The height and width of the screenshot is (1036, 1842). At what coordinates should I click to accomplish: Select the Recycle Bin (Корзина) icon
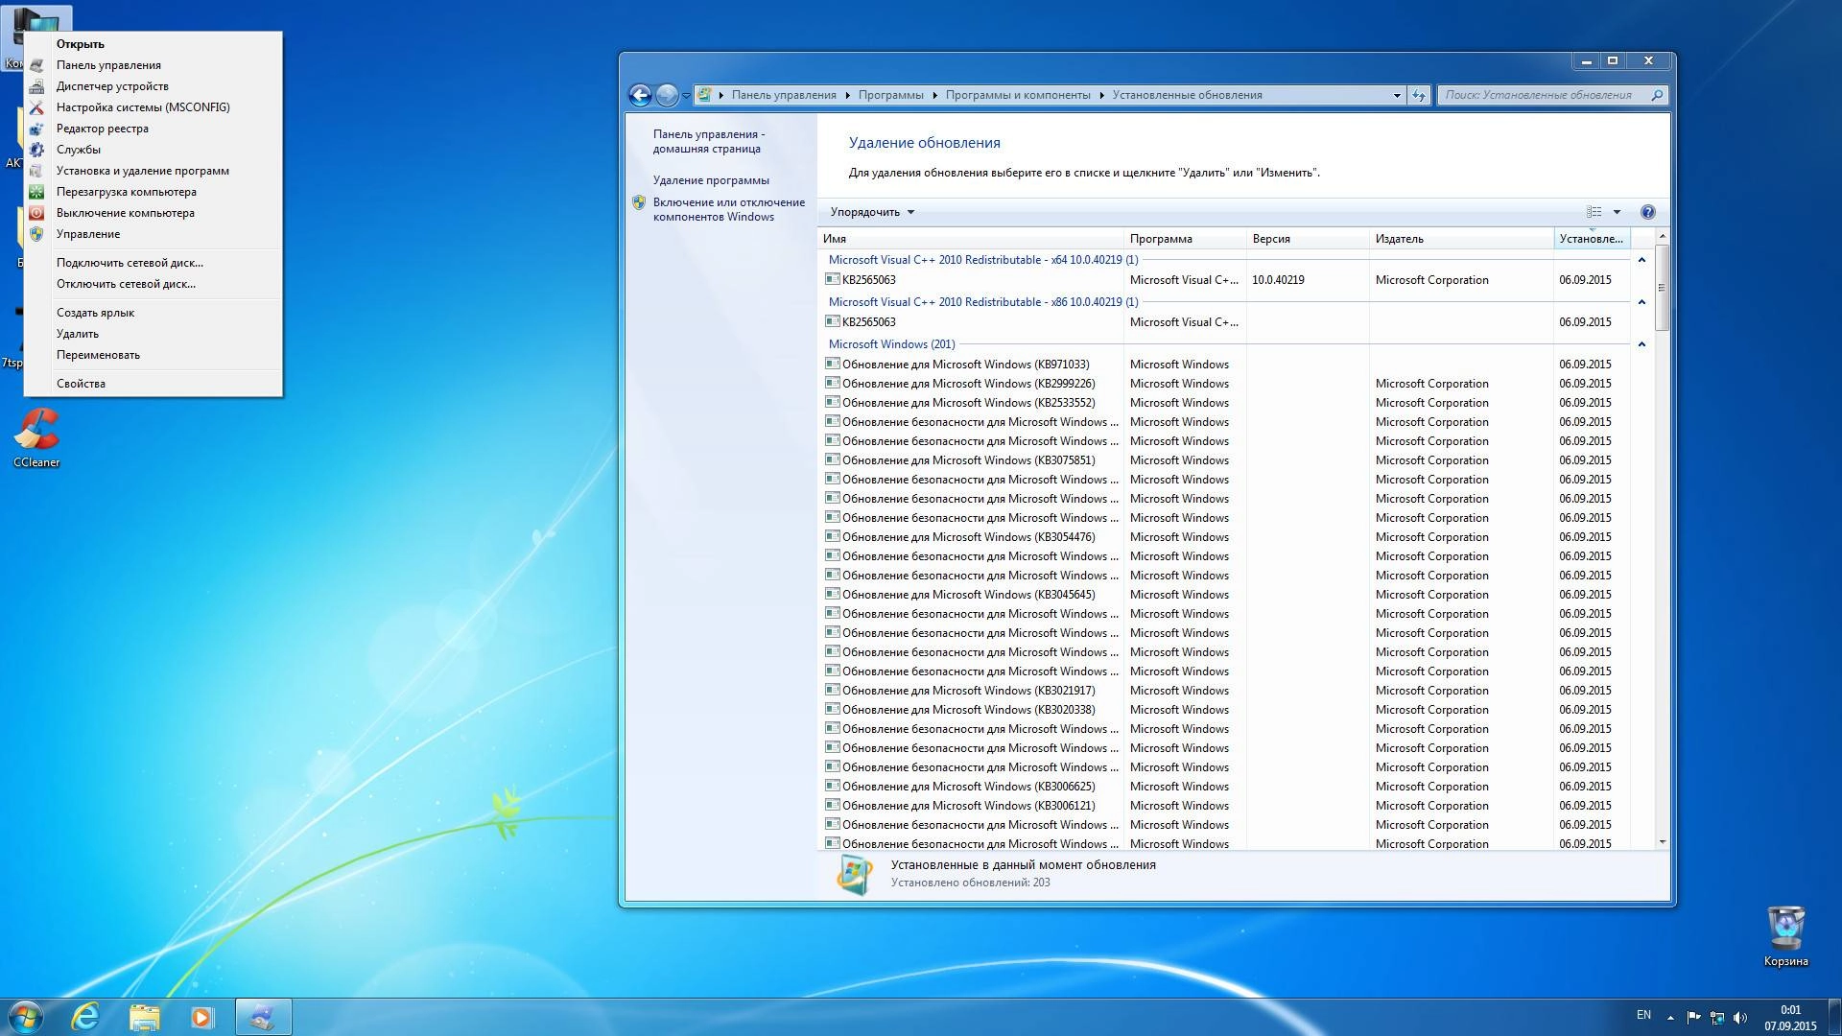(1785, 936)
